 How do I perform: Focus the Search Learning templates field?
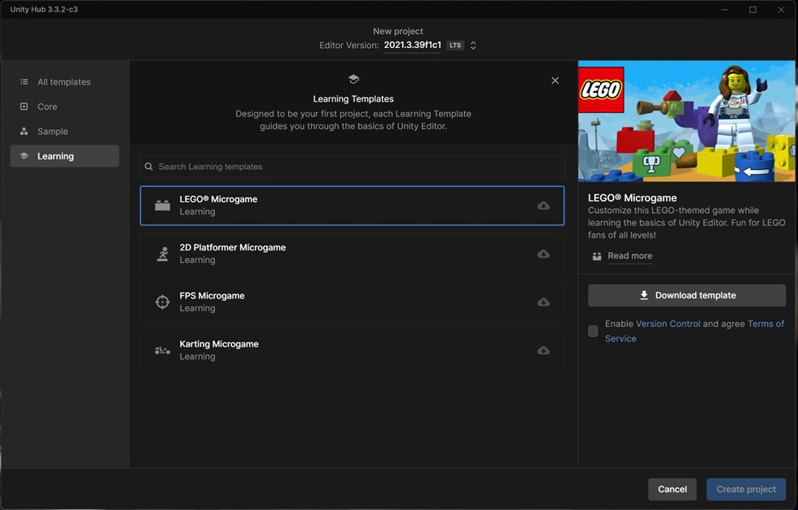coord(352,167)
